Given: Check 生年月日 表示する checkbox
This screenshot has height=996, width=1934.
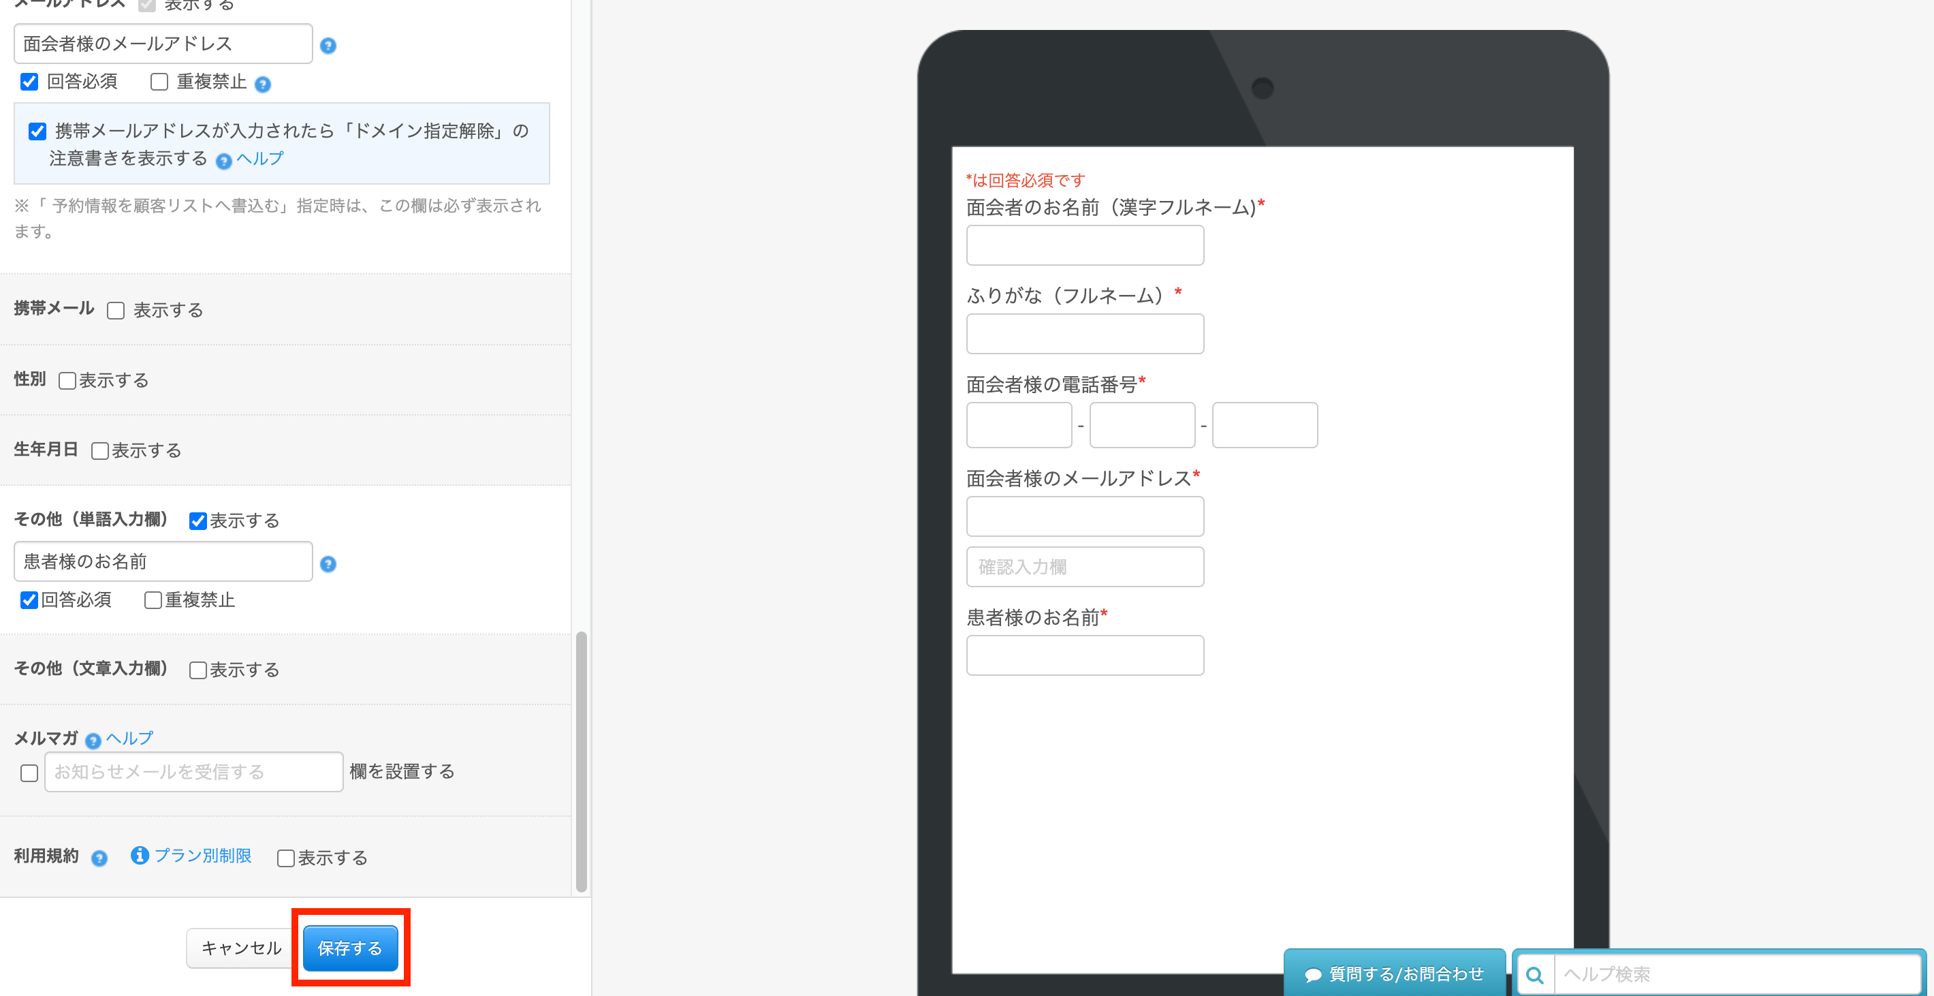Looking at the screenshot, I should (100, 451).
